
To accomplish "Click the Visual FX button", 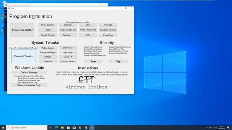I will [68, 57].
